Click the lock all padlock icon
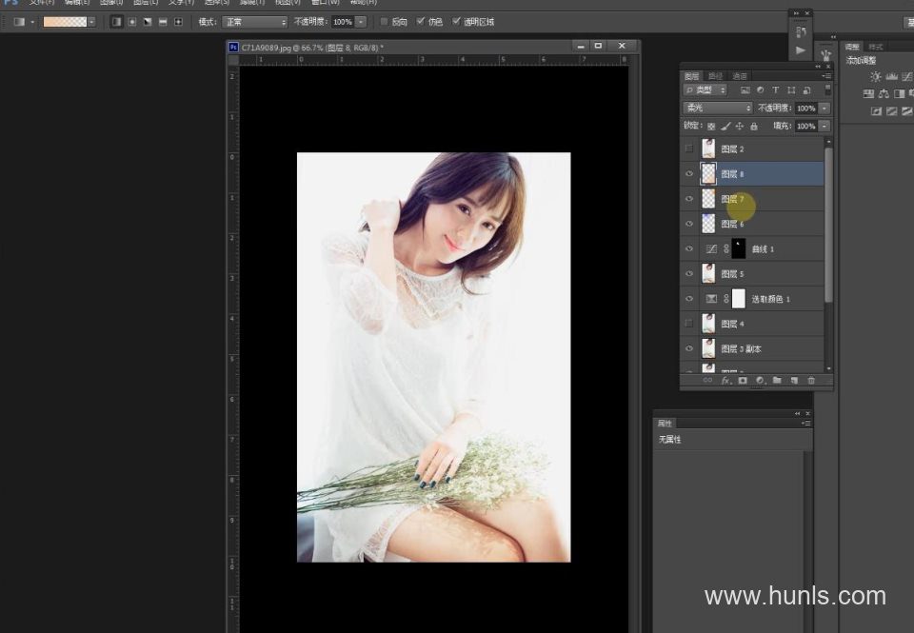The image size is (914, 633). click(754, 126)
